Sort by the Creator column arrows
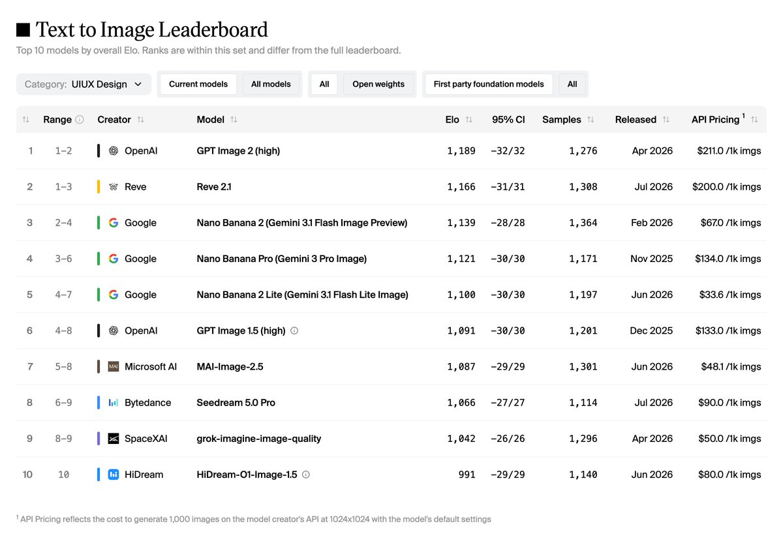The width and height of the screenshot is (783, 541). pos(140,119)
